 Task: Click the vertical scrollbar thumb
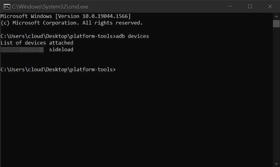(x=276, y=23)
